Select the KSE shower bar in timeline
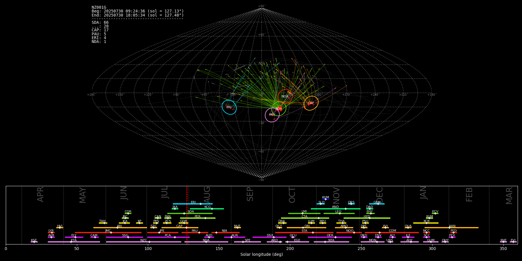This screenshot has height=261, width=522. coord(34,242)
